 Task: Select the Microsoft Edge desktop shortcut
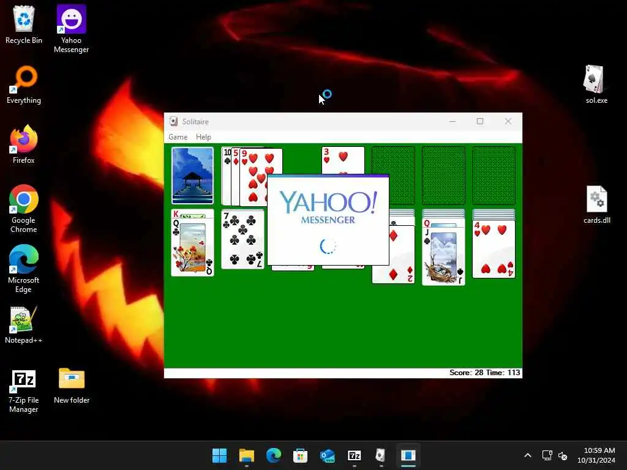point(24,269)
